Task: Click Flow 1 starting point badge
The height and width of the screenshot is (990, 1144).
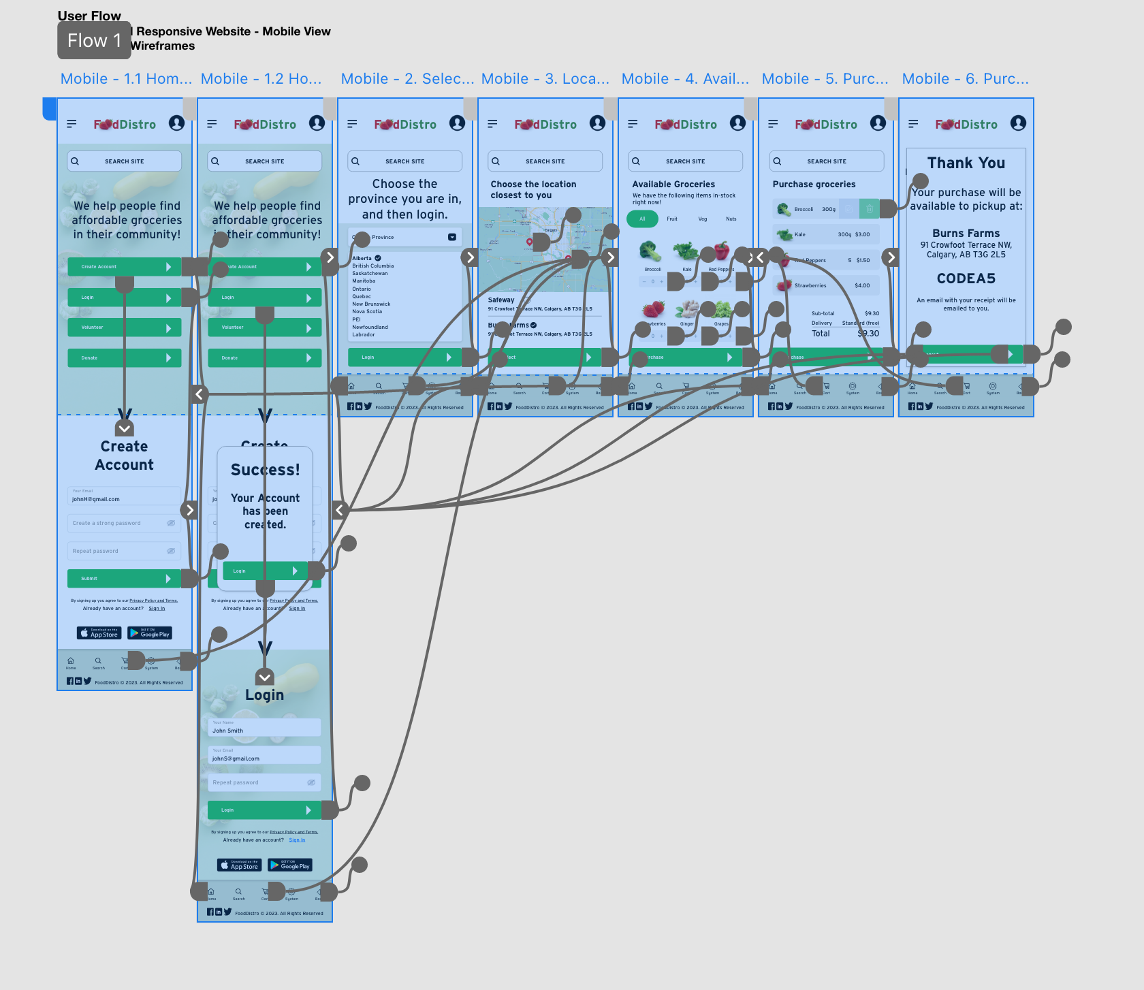Action: tap(94, 40)
